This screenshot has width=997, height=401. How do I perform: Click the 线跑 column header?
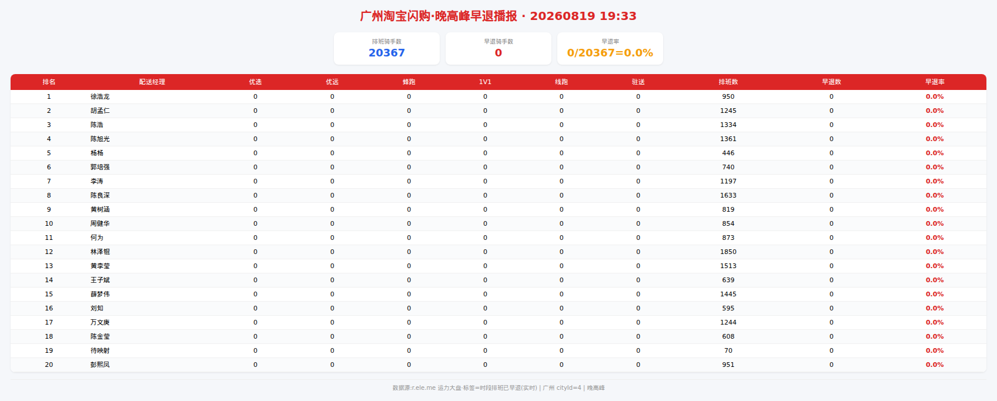(x=561, y=82)
